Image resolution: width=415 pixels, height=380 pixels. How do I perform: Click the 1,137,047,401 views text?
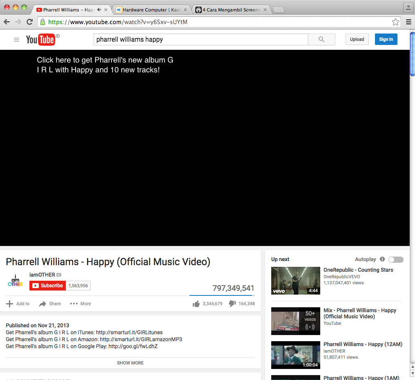pyautogui.click(x=344, y=283)
